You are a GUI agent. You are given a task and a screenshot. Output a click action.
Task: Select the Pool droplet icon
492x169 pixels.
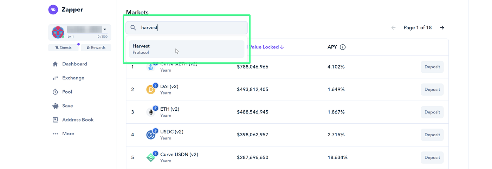tap(55, 92)
